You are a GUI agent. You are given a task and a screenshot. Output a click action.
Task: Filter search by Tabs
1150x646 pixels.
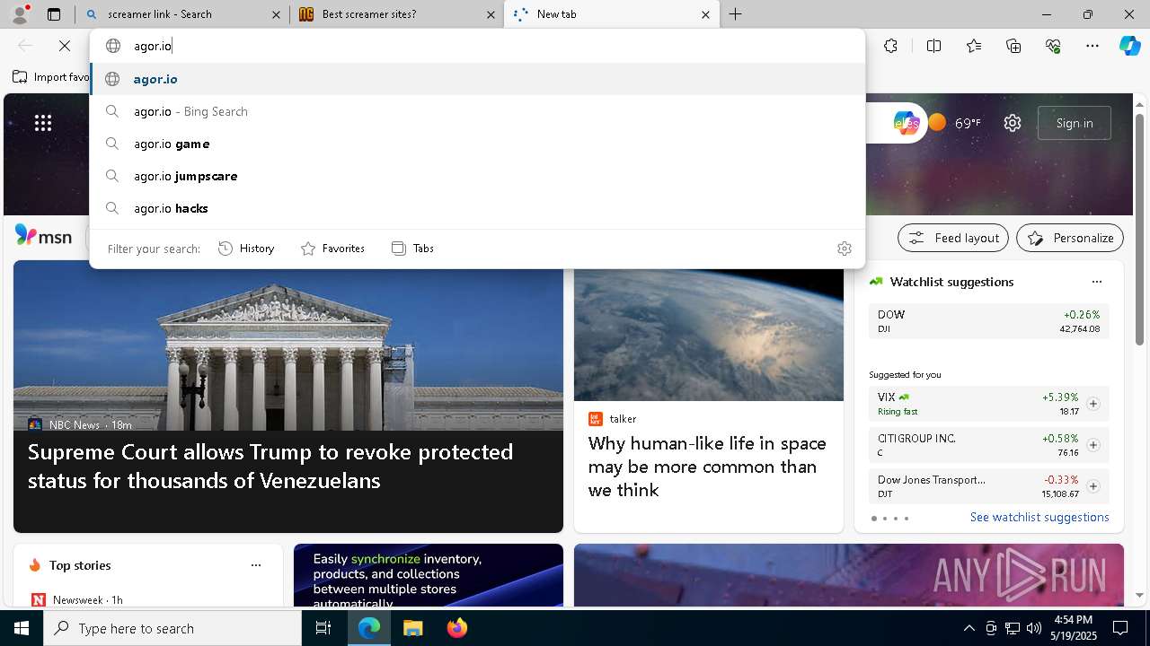(x=412, y=249)
